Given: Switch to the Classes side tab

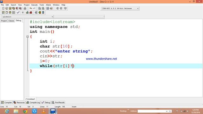Looking at the screenshot, I should 11,21.
